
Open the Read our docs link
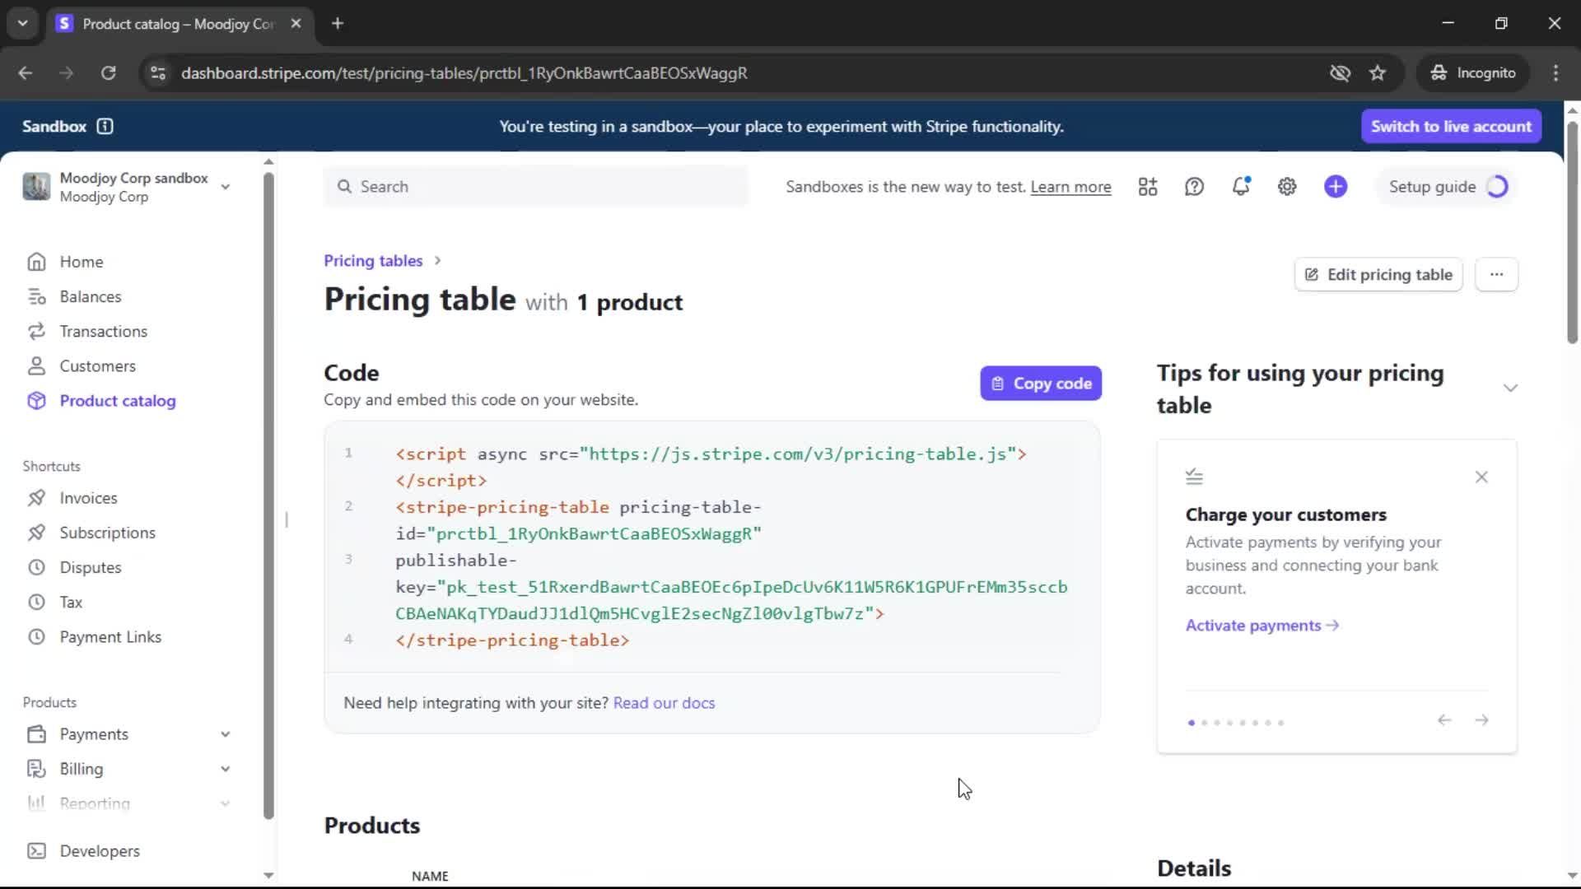click(664, 703)
